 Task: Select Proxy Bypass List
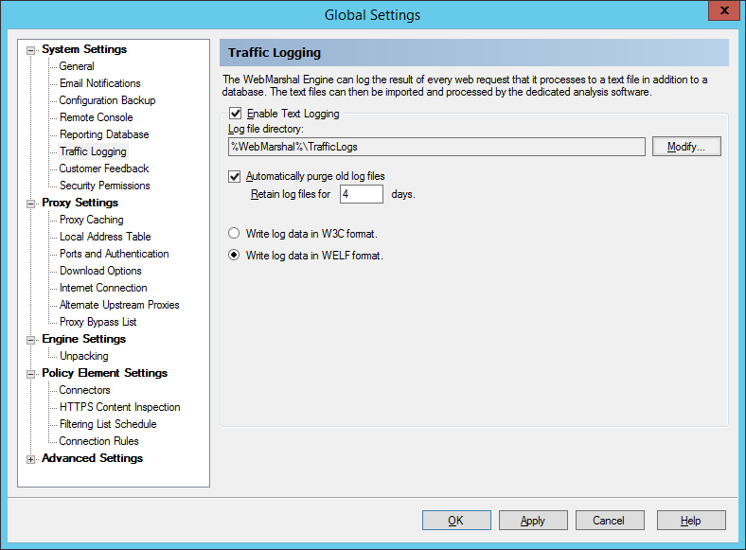(98, 322)
